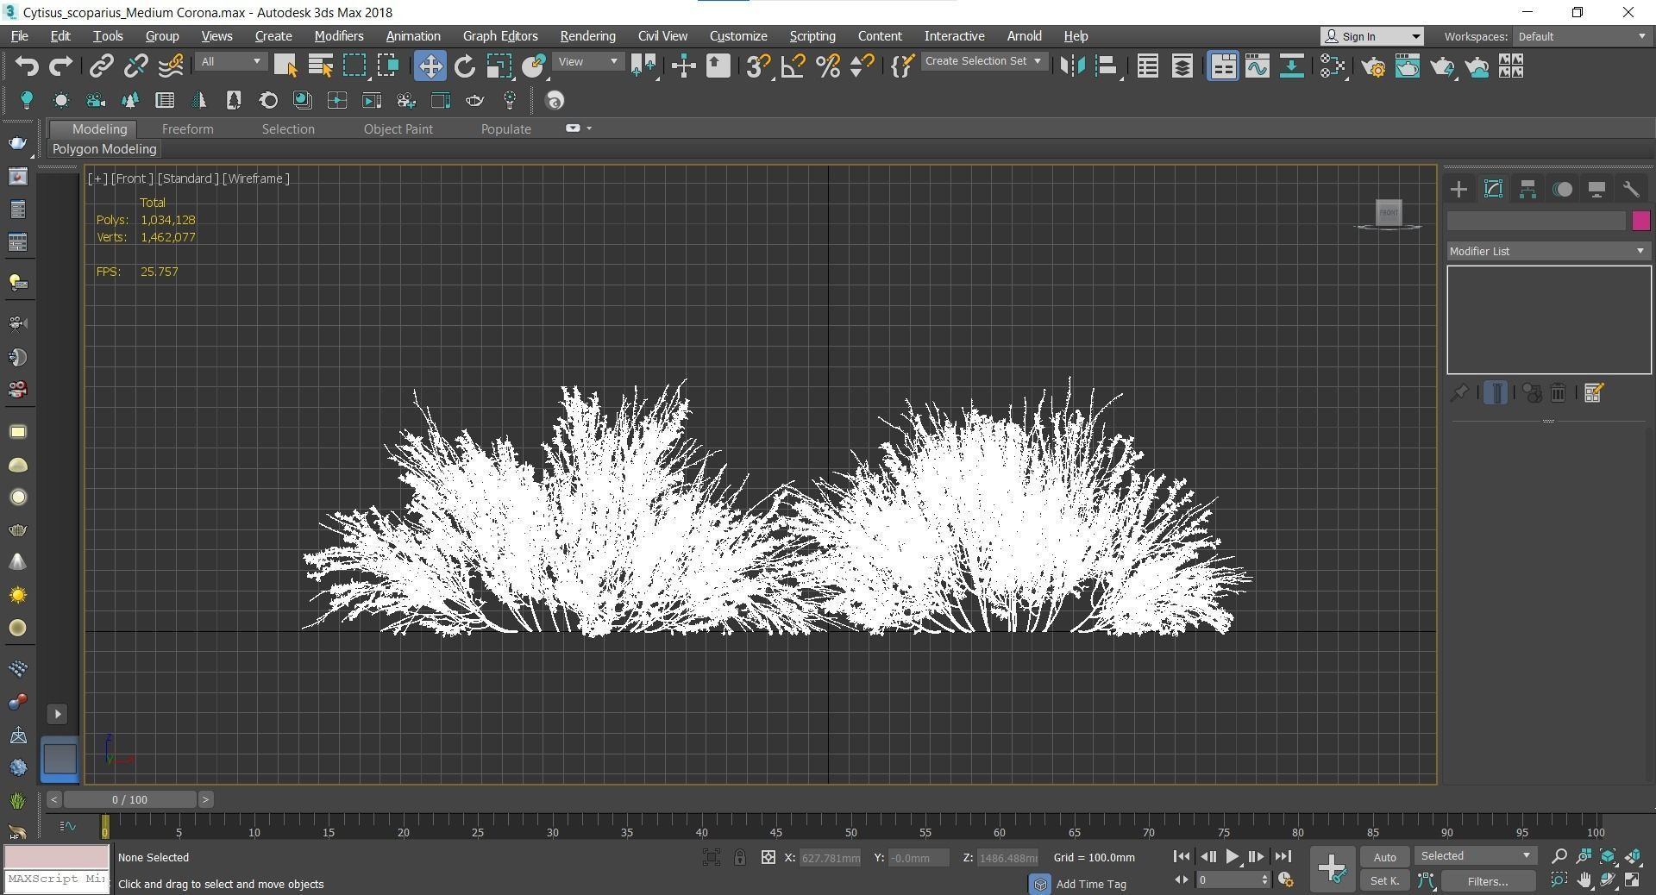1656x895 pixels.
Task: Switch to the Utilities wrench panel
Action: pos(1630,190)
